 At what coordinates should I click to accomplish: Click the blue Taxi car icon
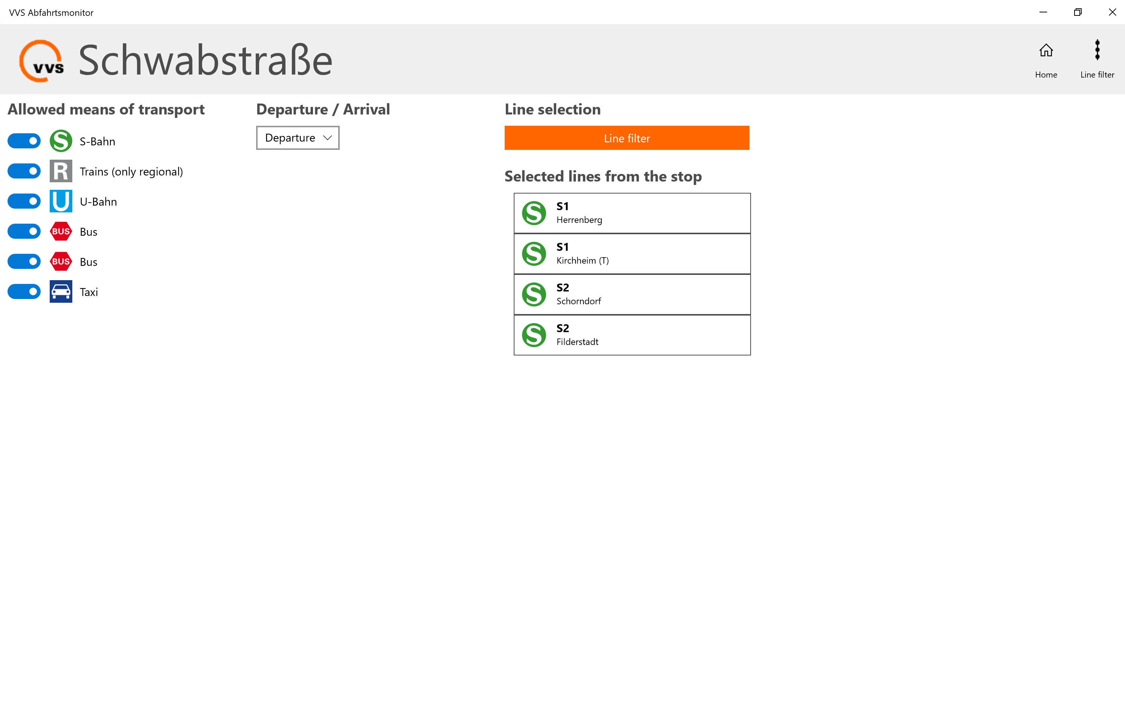61,291
